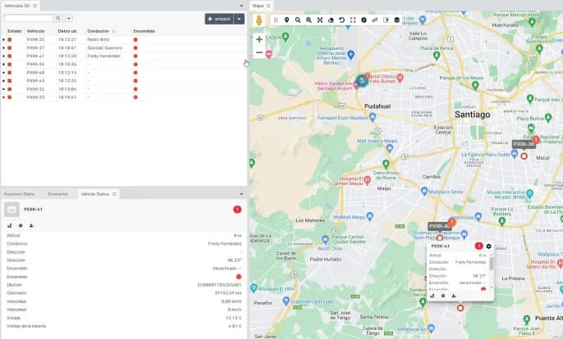Image resolution: width=563 pixels, height=339 pixels.
Task: Expand the bottom panel options arrow
Action: pyautogui.click(x=241, y=194)
